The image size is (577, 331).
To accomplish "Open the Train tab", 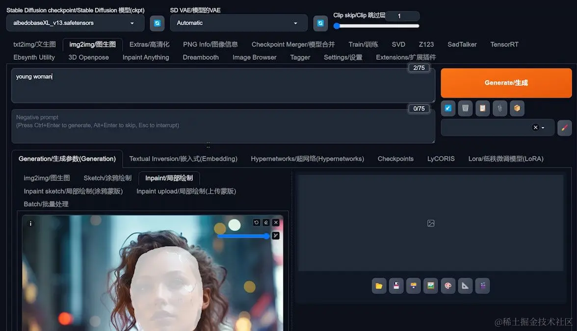I will click(363, 45).
